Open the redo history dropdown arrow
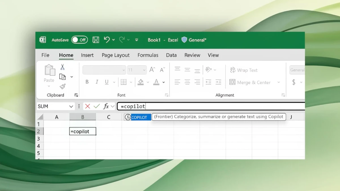This screenshot has height=191, width=340. (128, 40)
